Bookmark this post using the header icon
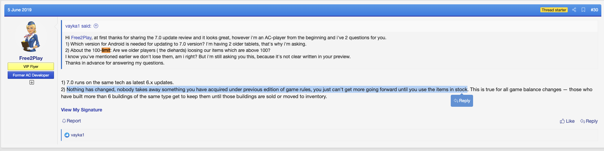This screenshot has height=151, width=604. pos(583,10)
